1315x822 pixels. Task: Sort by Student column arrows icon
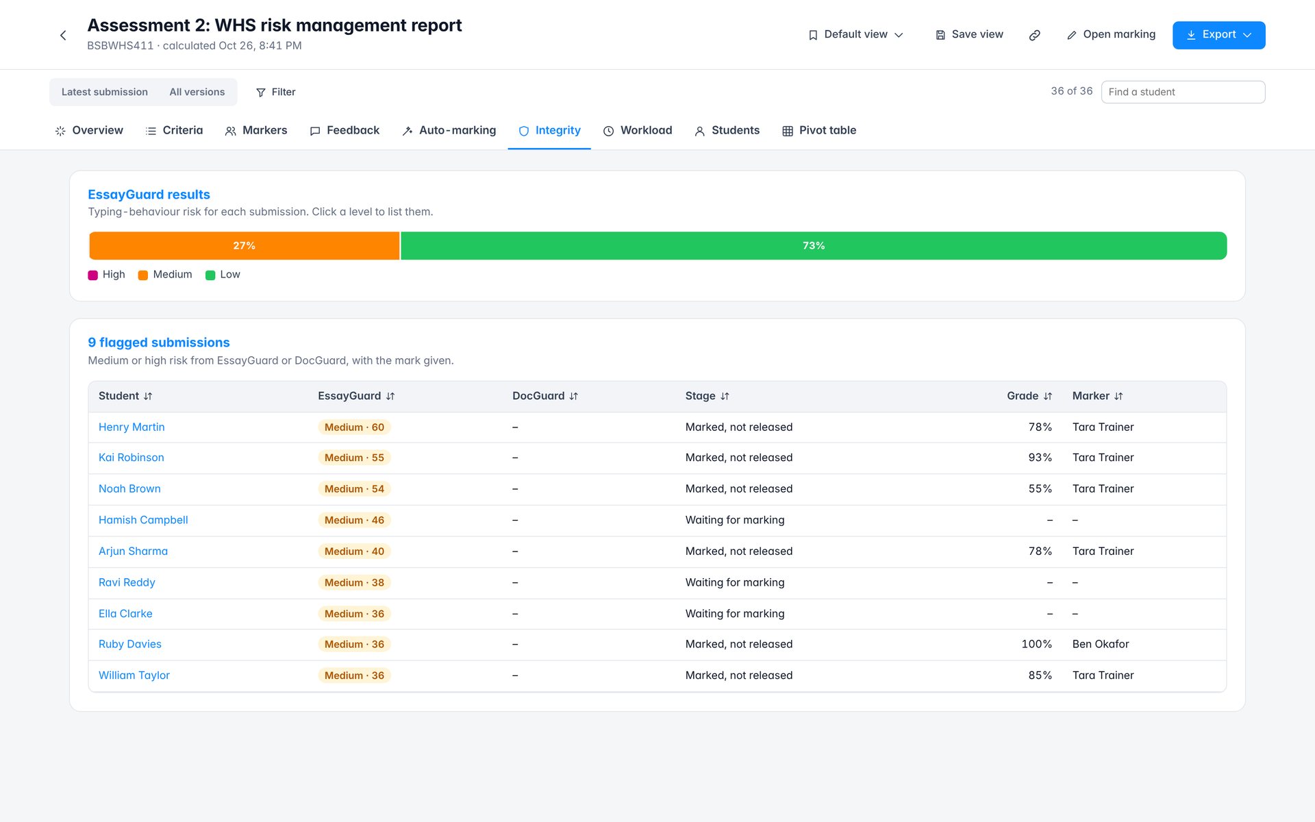click(148, 396)
